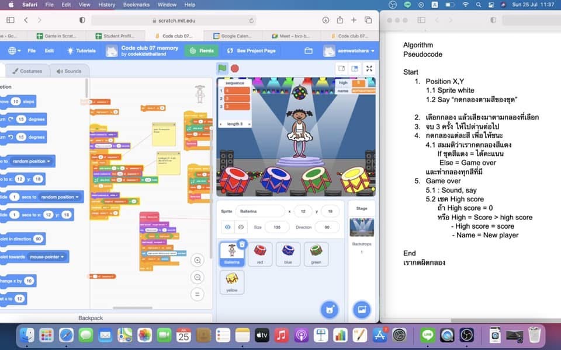Reload the scratch.mit.edu page
This screenshot has width=561, height=350.
251,21
